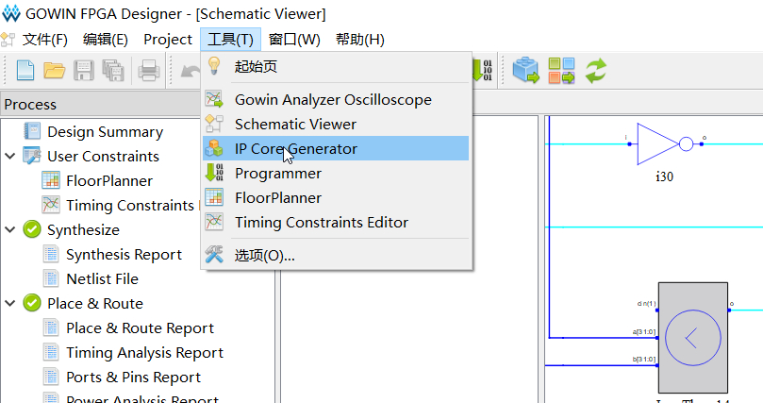Click the Timing Constraints Editor icon

(214, 222)
